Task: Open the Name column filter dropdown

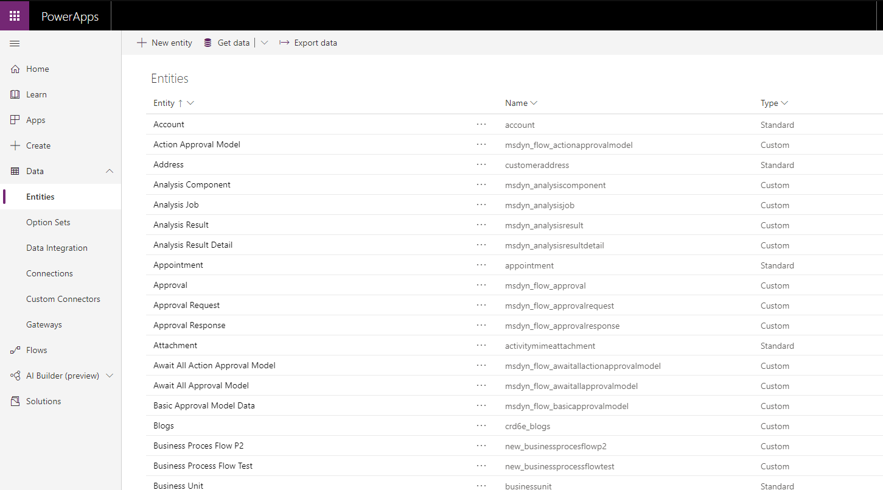Action: pyautogui.click(x=534, y=103)
